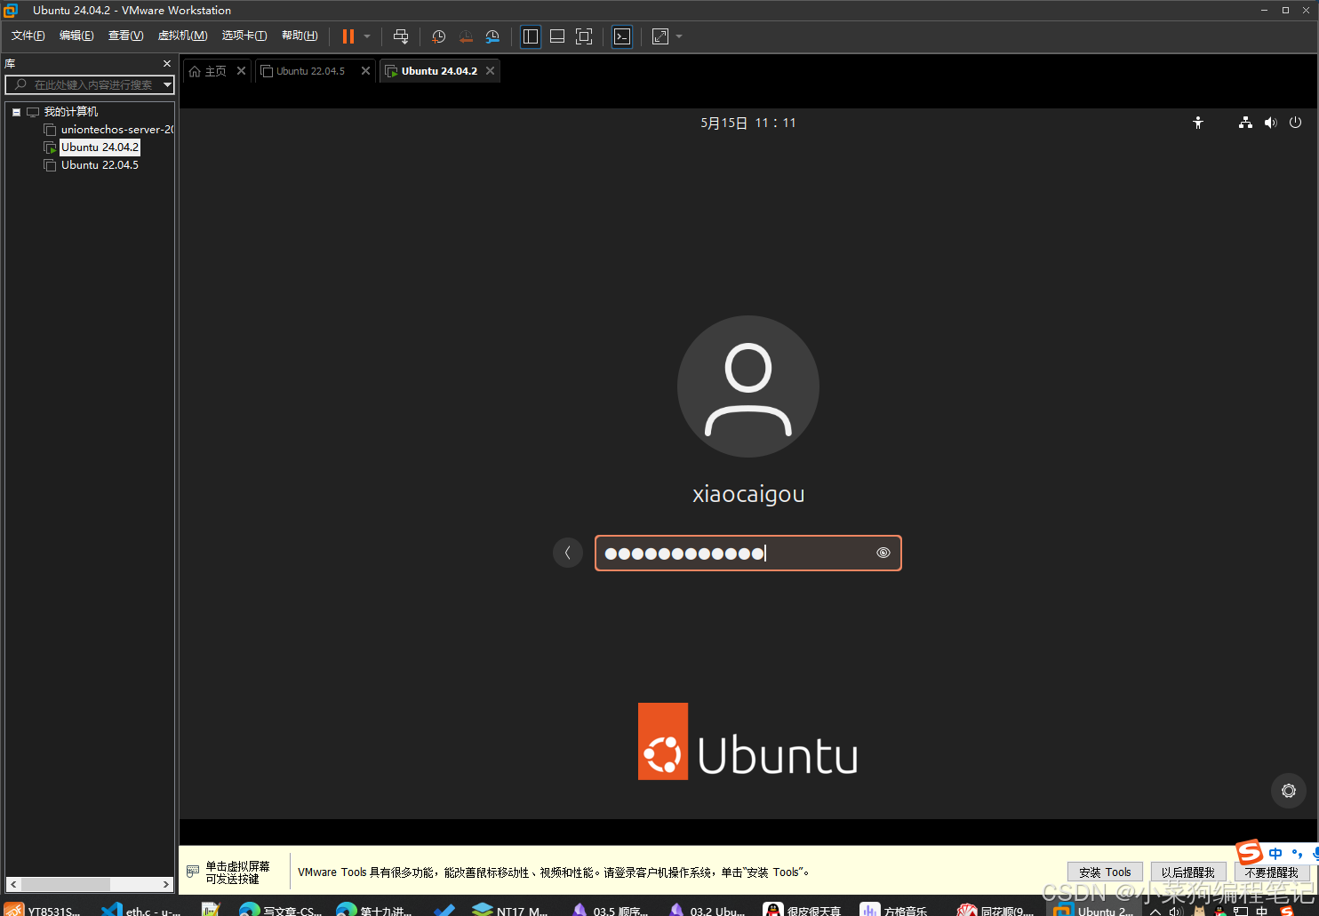
Task: Click the stretch guest display icon
Action: 660,36
